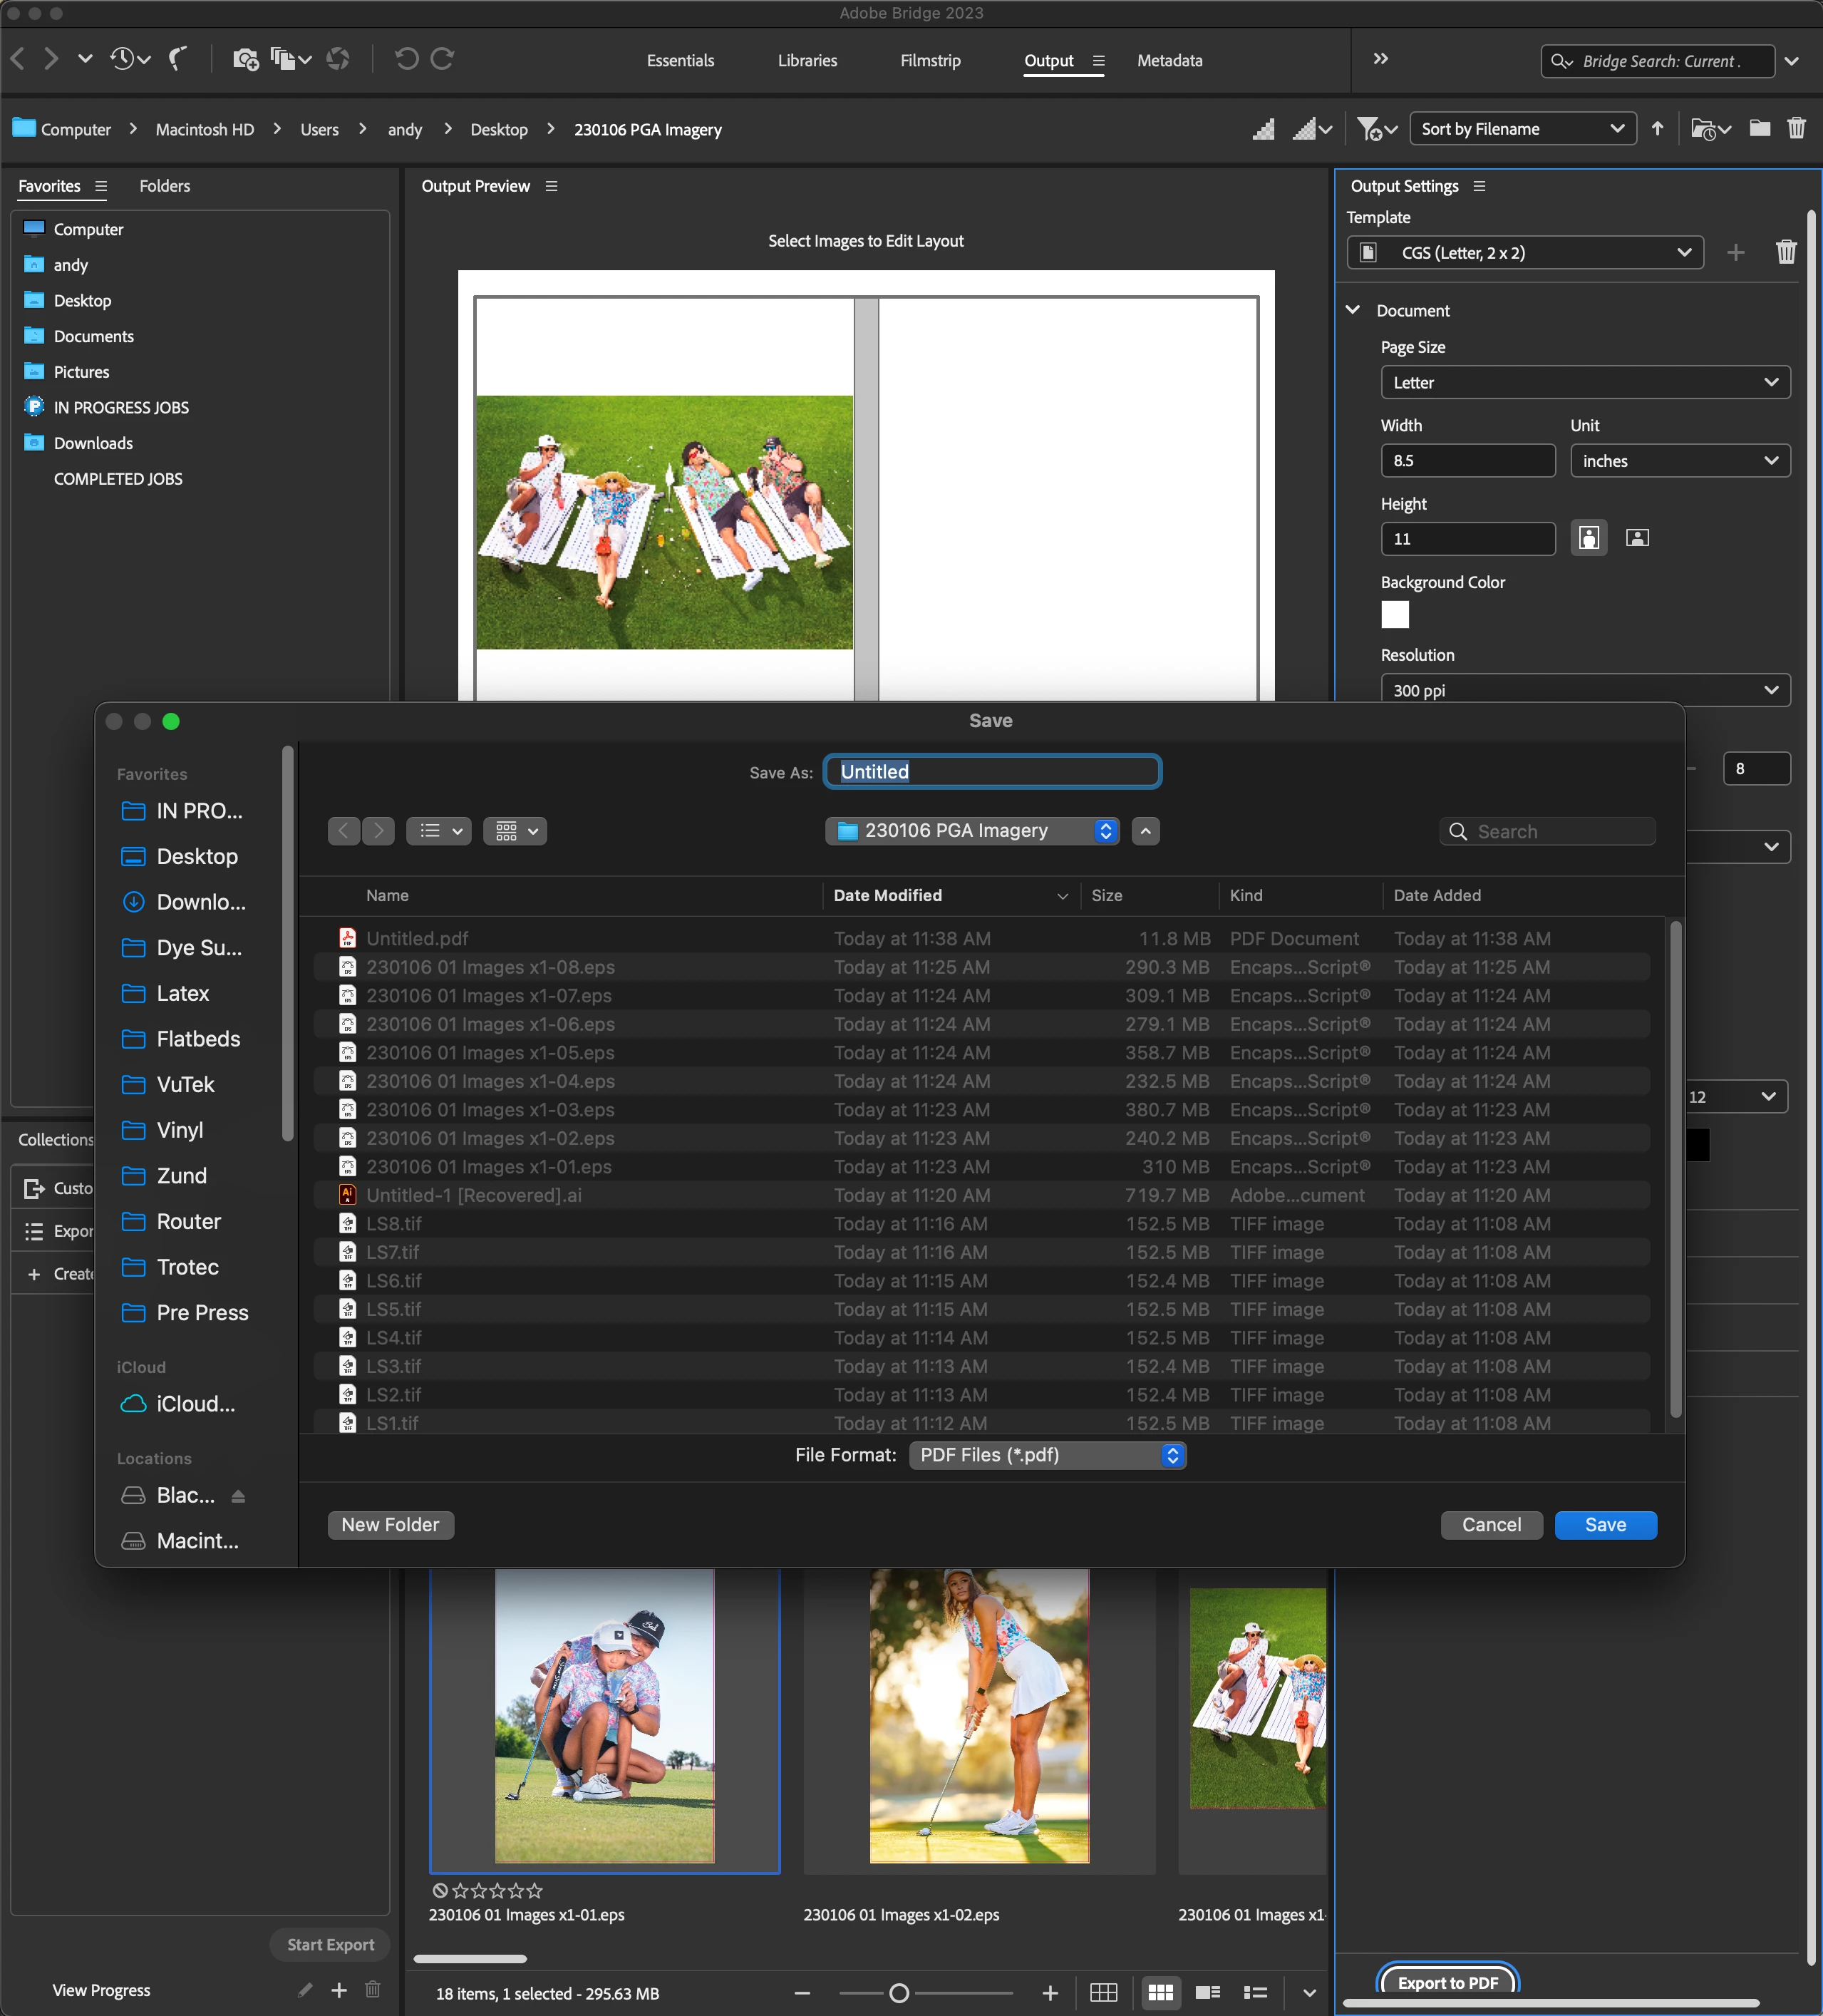Switch to the Filmstrip workspace
The height and width of the screenshot is (2016, 1823).
pos(929,61)
